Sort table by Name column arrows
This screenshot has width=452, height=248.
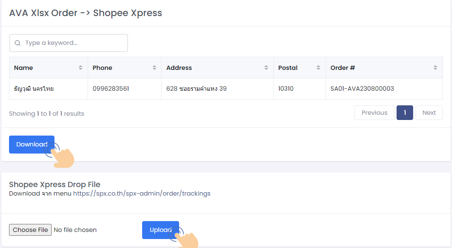(81, 68)
